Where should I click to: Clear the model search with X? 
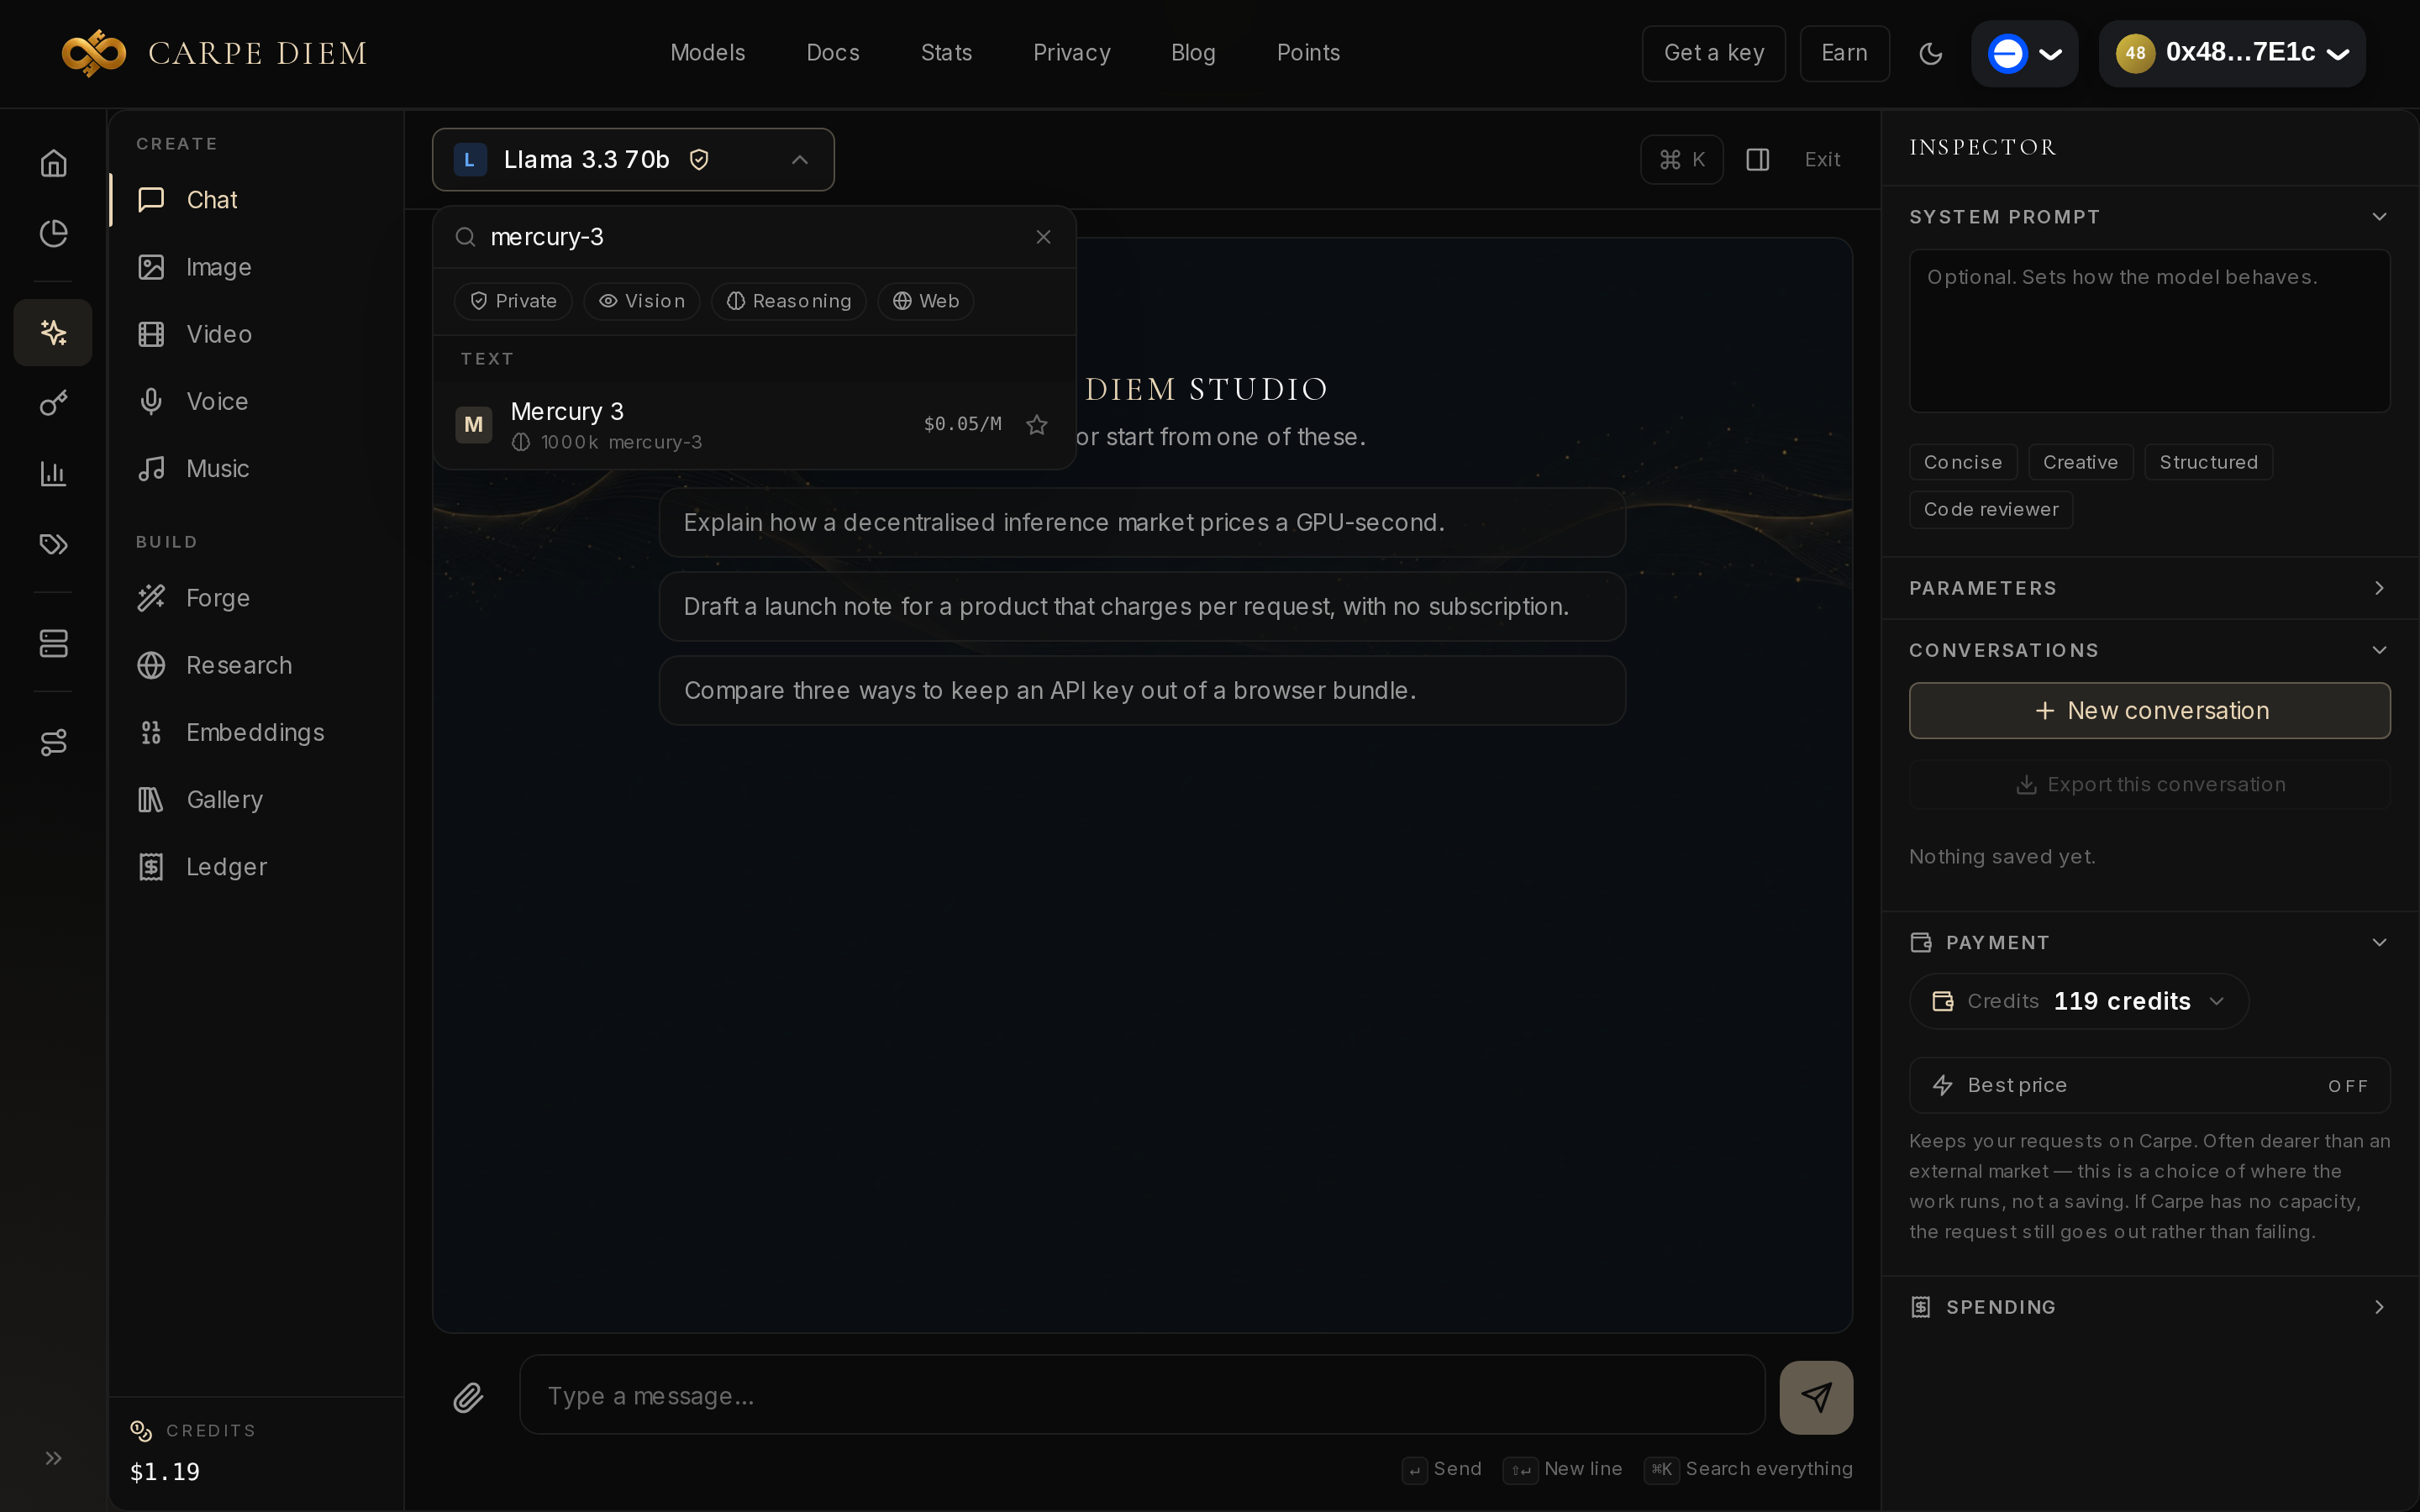1043,237
